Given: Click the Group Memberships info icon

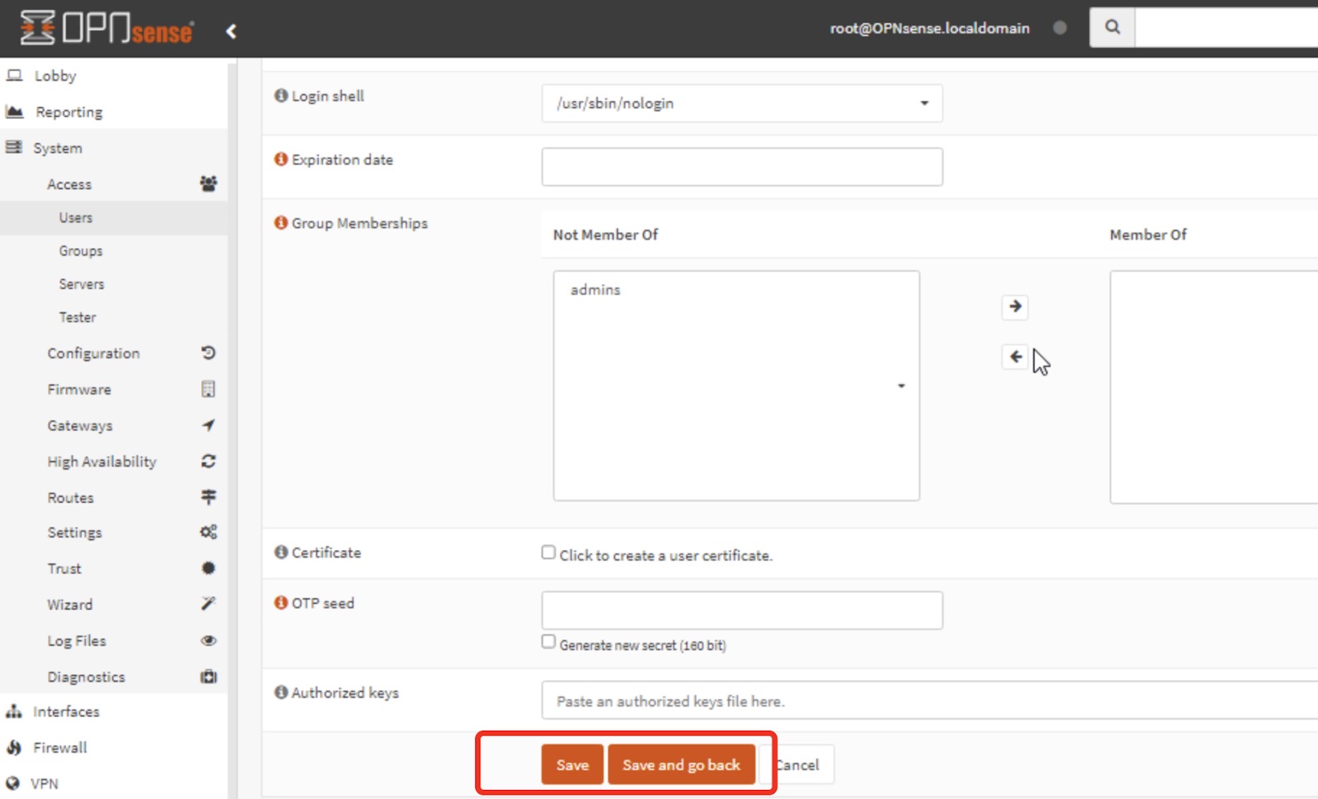Looking at the screenshot, I should coord(281,223).
